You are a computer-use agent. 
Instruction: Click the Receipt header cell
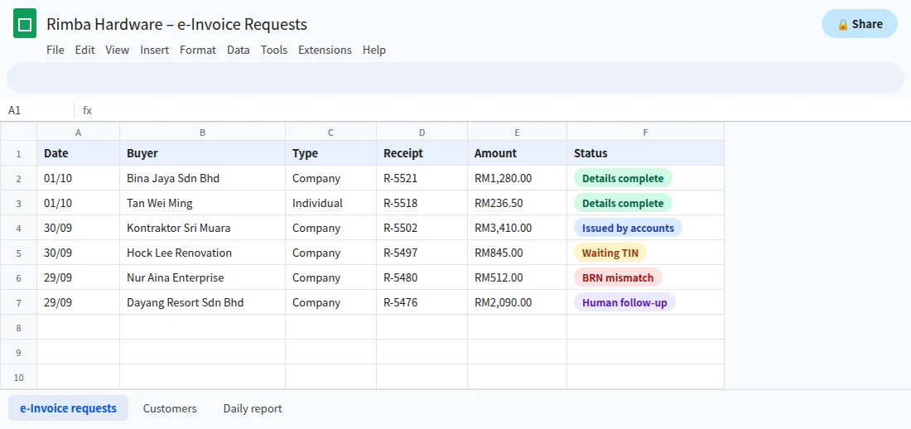pyautogui.click(x=422, y=153)
